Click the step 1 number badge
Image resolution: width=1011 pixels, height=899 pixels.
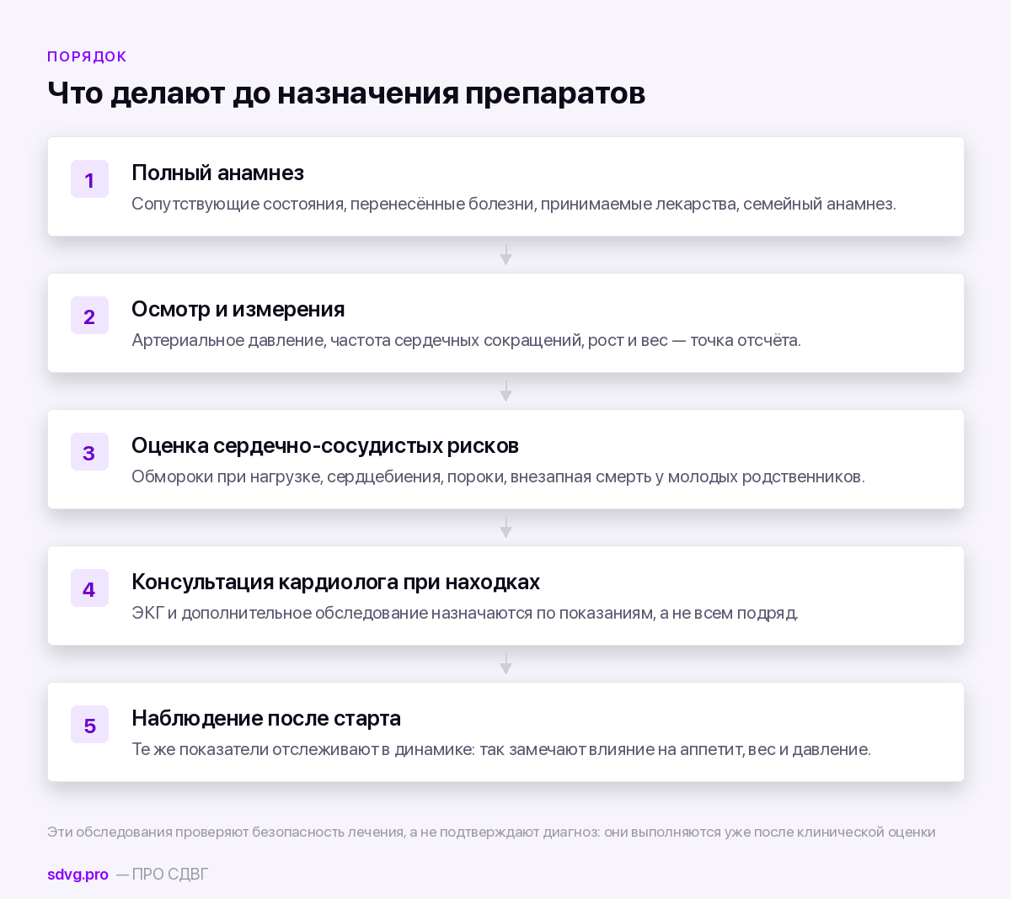[x=89, y=179]
